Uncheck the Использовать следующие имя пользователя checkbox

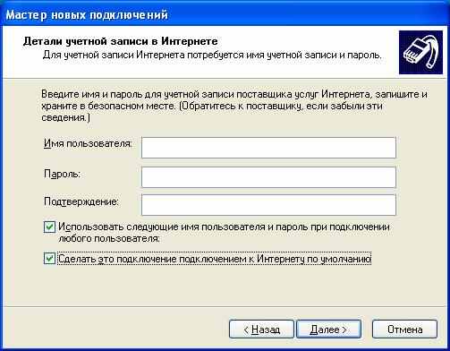click(49, 227)
